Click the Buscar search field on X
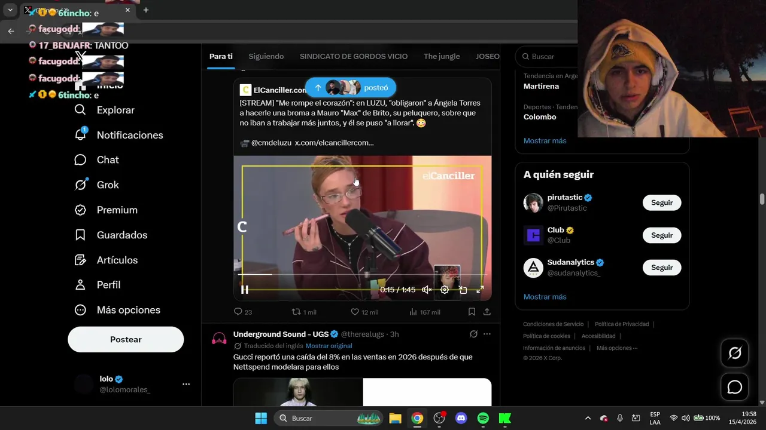The width and height of the screenshot is (766, 430). pyautogui.click(x=547, y=57)
